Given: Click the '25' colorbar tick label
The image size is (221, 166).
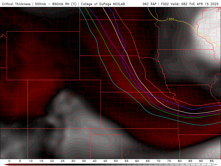Looking at the screenshot, I should click(63, 161).
